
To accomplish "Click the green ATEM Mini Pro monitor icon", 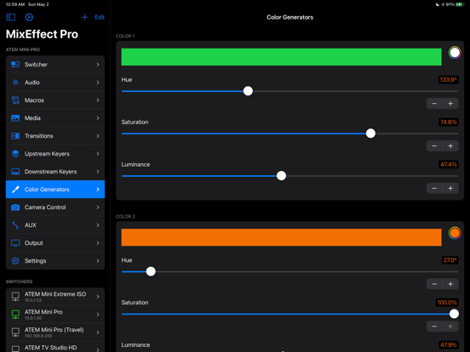I will pyautogui.click(x=15, y=315).
